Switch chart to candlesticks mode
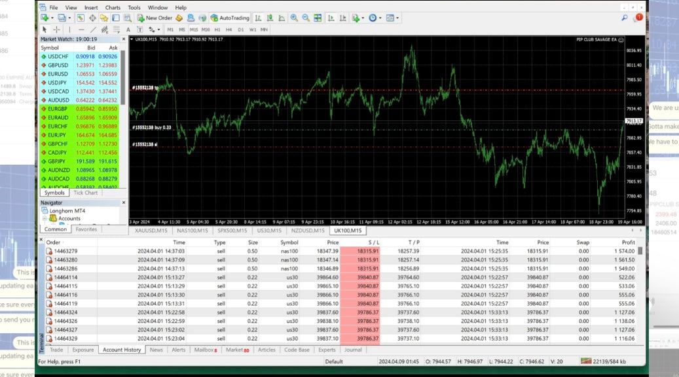Image resolution: width=679 pixels, height=377 pixels. (x=270, y=18)
